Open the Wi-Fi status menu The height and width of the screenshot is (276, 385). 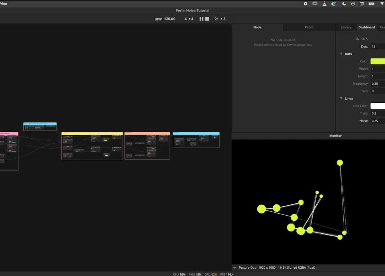382,4
